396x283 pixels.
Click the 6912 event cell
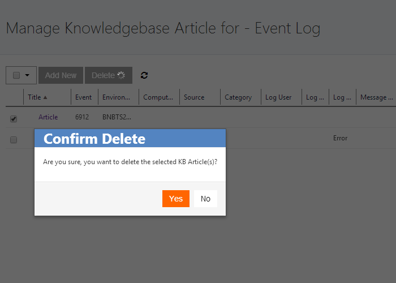pyautogui.click(x=82, y=117)
